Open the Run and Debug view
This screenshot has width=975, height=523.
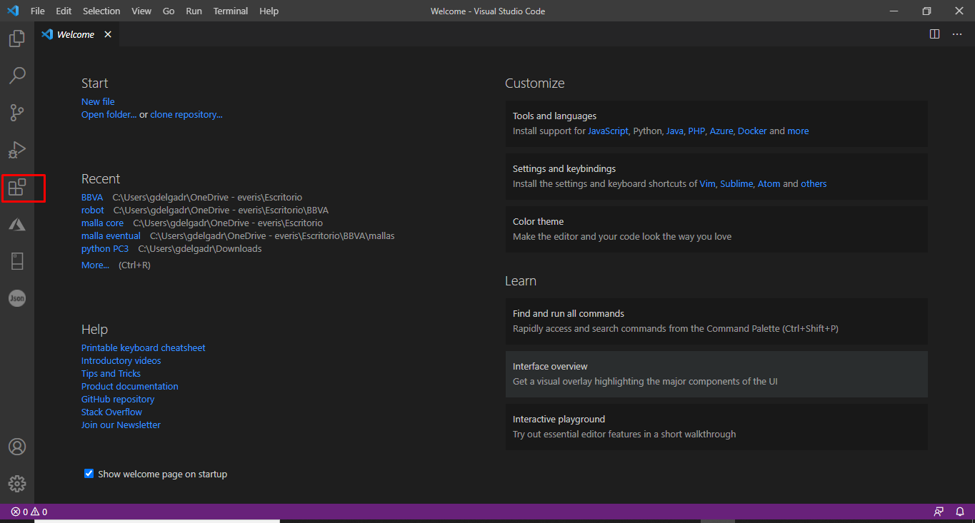tap(17, 150)
